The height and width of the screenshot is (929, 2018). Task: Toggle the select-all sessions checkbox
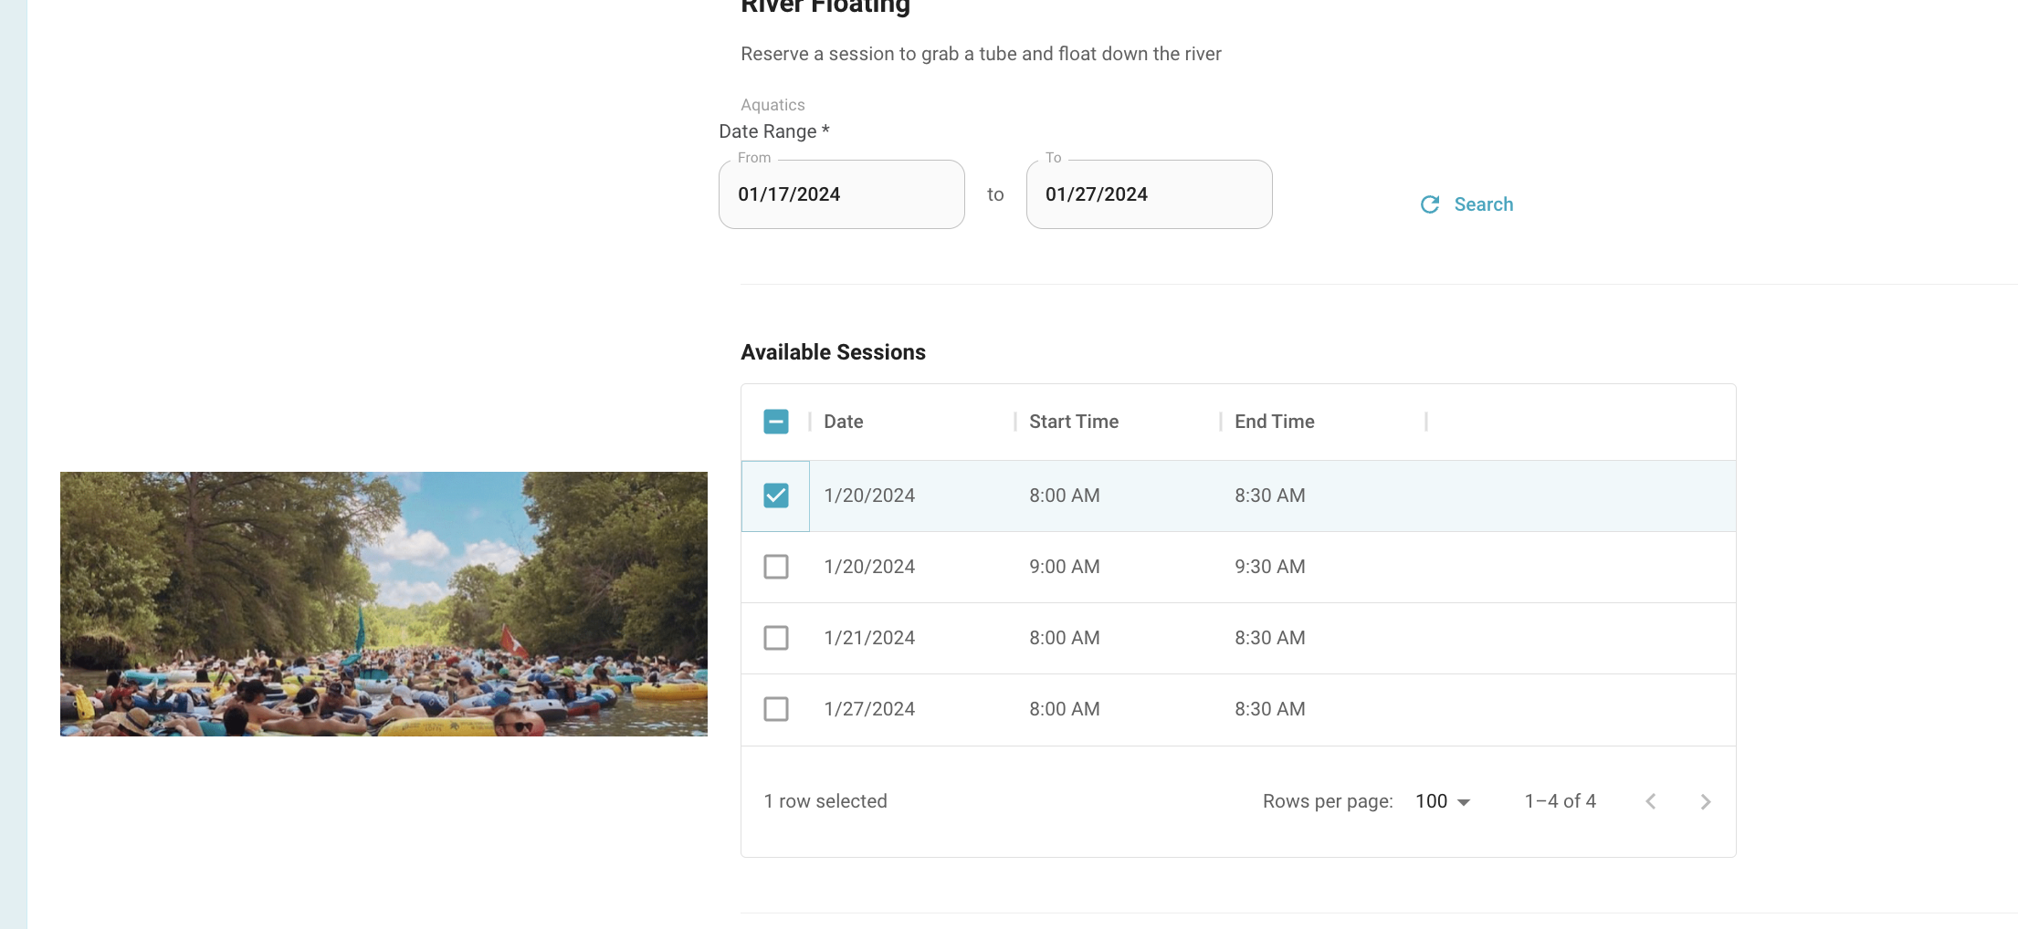point(776,422)
